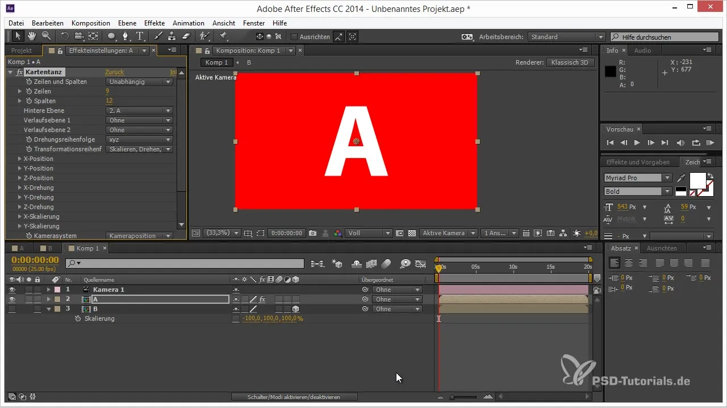Select the Puppet Pin tool
This screenshot has width=727, height=408.
coord(223,36)
